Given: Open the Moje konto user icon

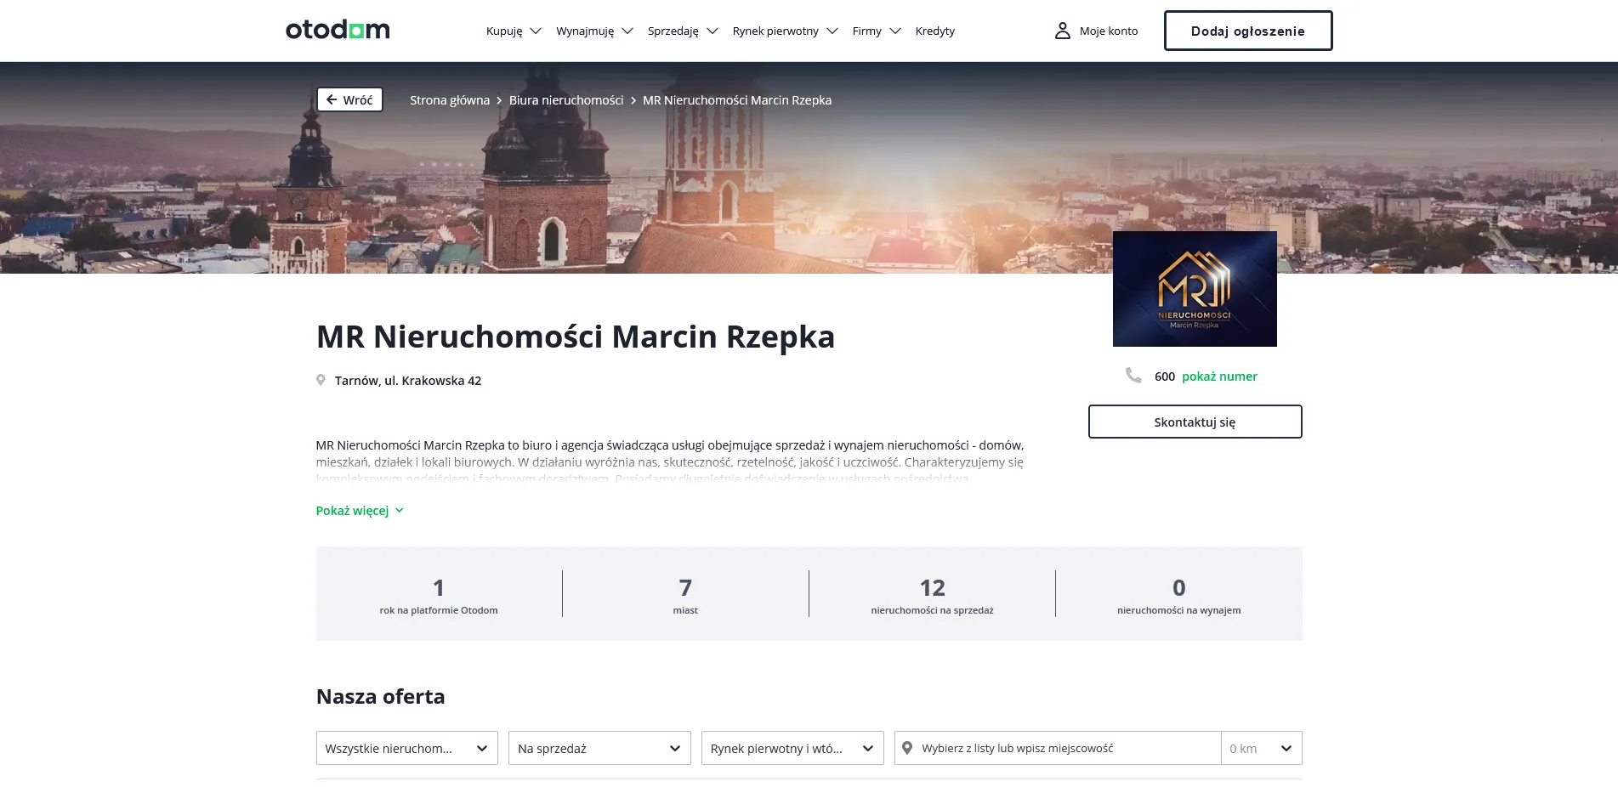Looking at the screenshot, I should pos(1062,31).
